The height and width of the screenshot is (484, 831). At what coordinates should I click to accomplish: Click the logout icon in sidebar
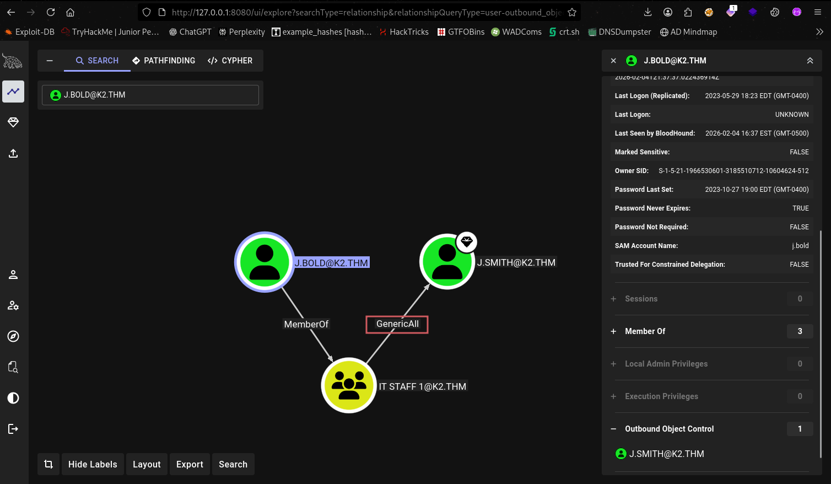pos(13,429)
